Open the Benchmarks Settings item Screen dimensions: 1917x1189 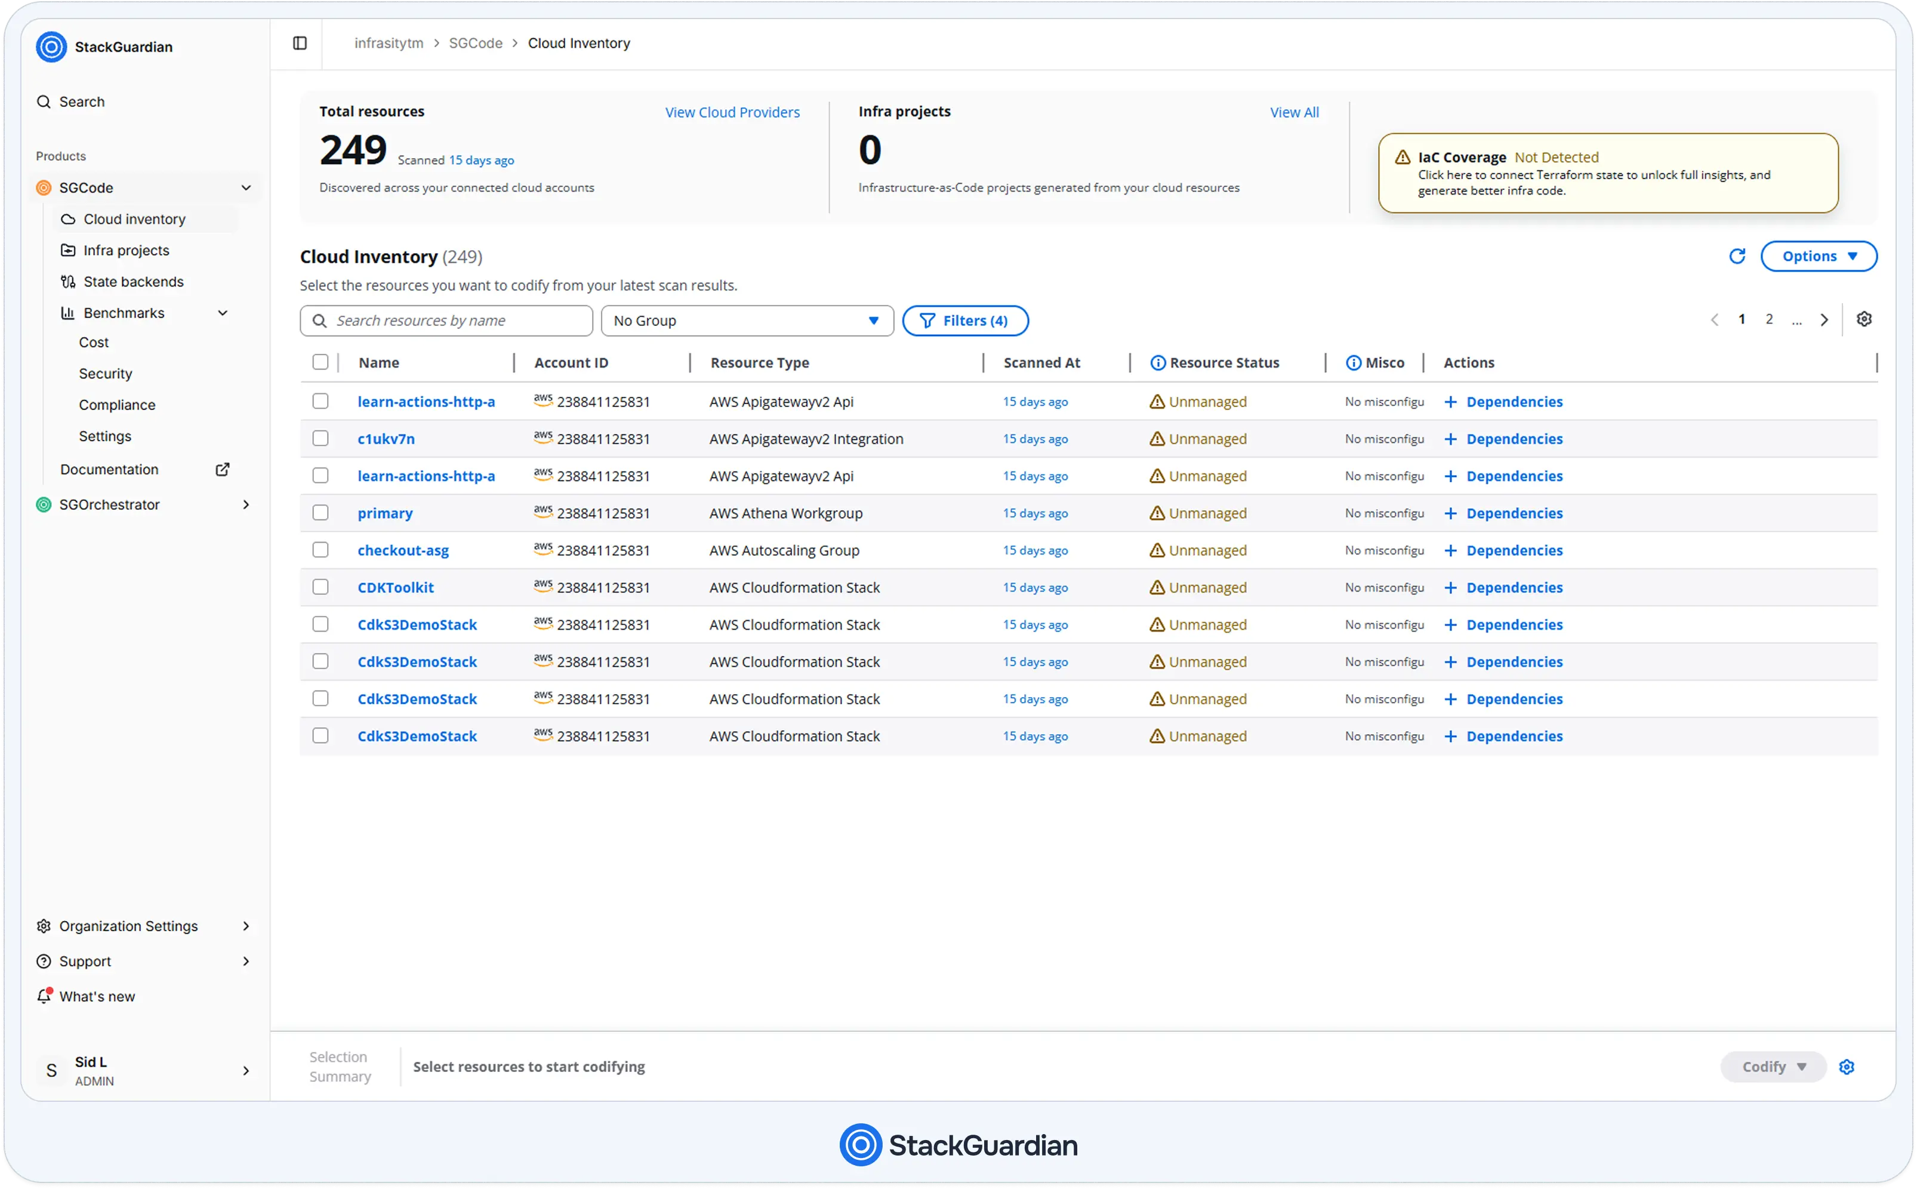tap(104, 436)
